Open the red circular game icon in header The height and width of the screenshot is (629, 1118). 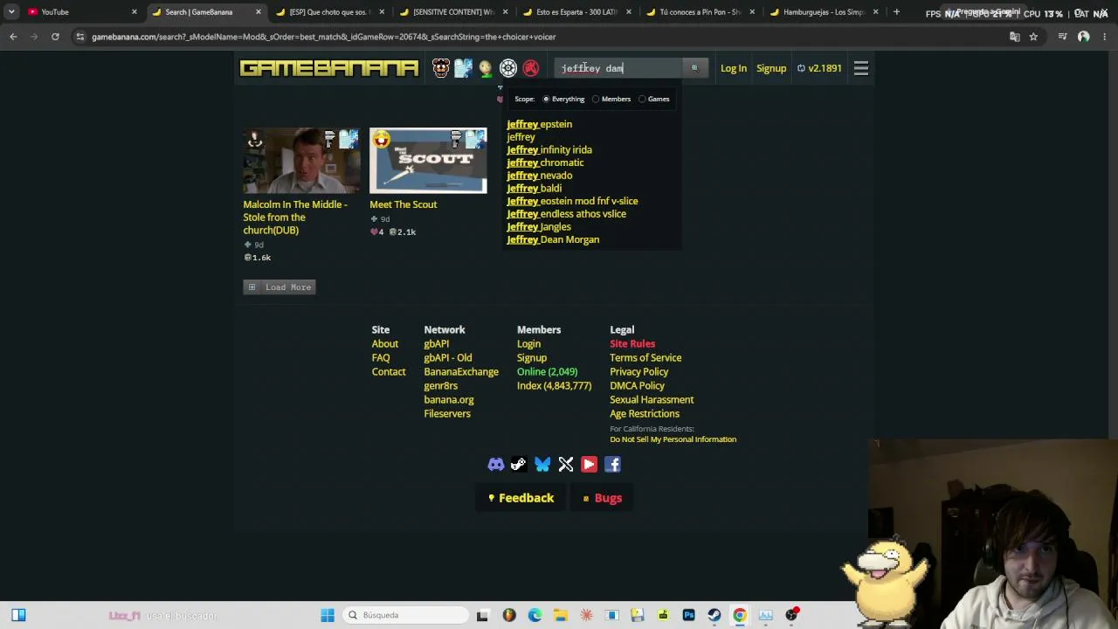[531, 68]
